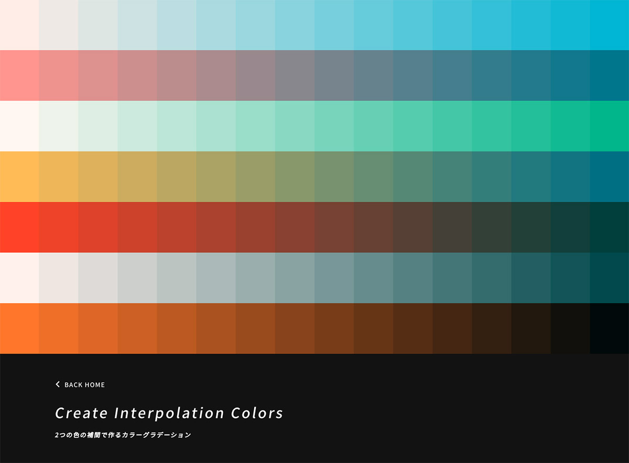Pick the dark forest green swatch ending fifth row
The height and width of the screenshot is (463, 629).
coord(609,227)
